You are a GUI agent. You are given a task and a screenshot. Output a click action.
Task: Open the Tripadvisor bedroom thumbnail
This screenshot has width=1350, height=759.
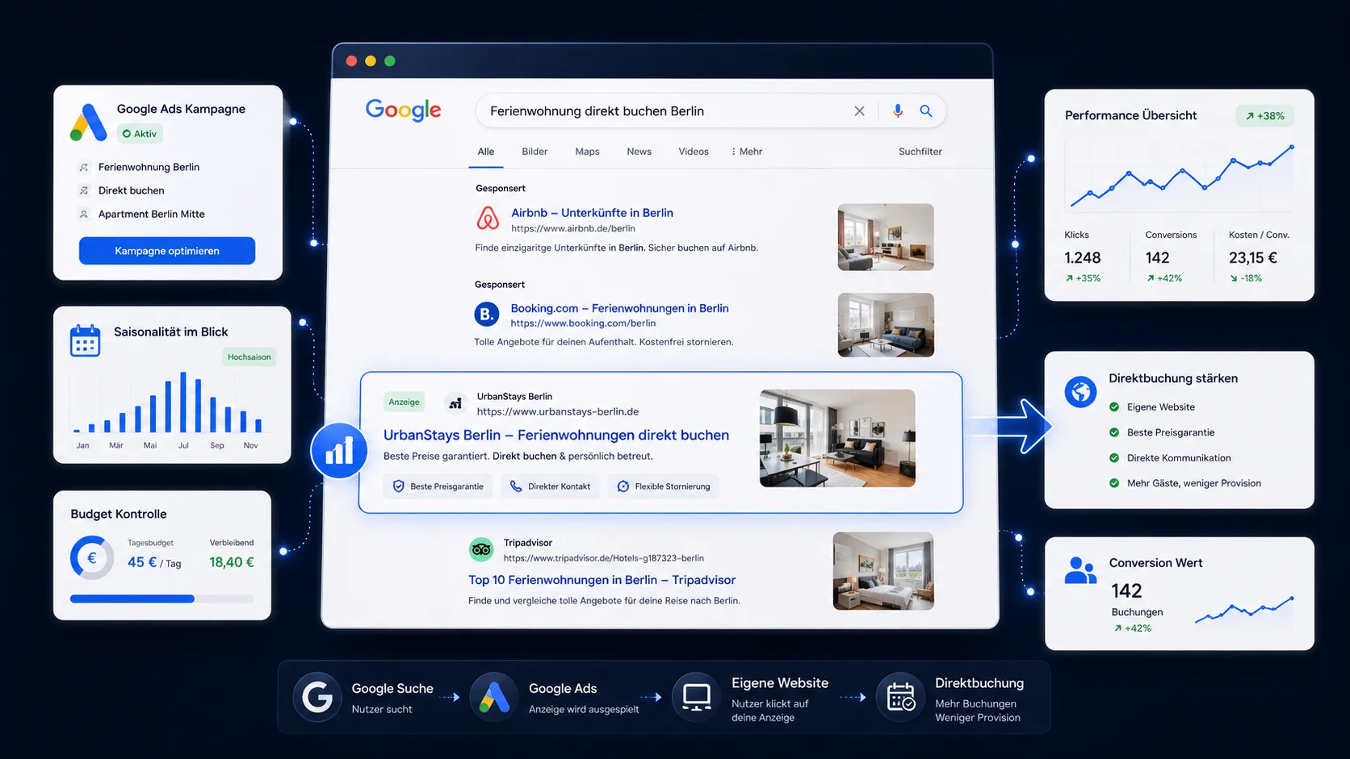(883, 571)
